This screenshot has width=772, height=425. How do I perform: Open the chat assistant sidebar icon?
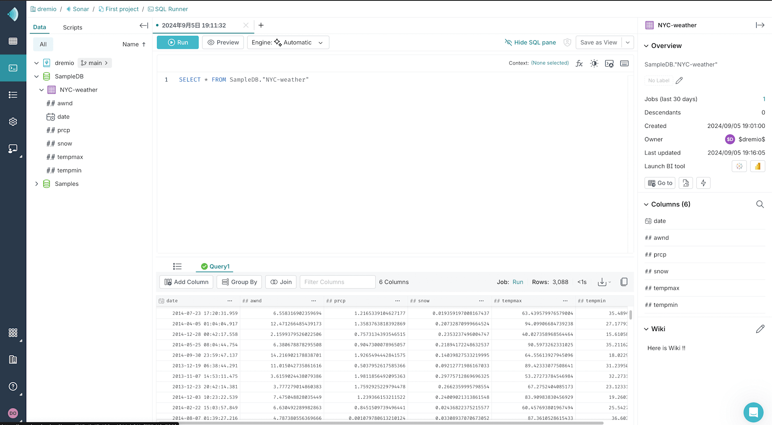pos(13,149)
